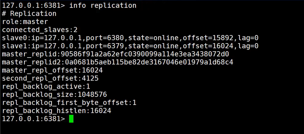Click the typed "info replication" command

(103, 6)
